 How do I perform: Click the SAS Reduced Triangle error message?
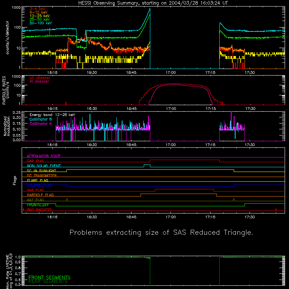[161, 233]
